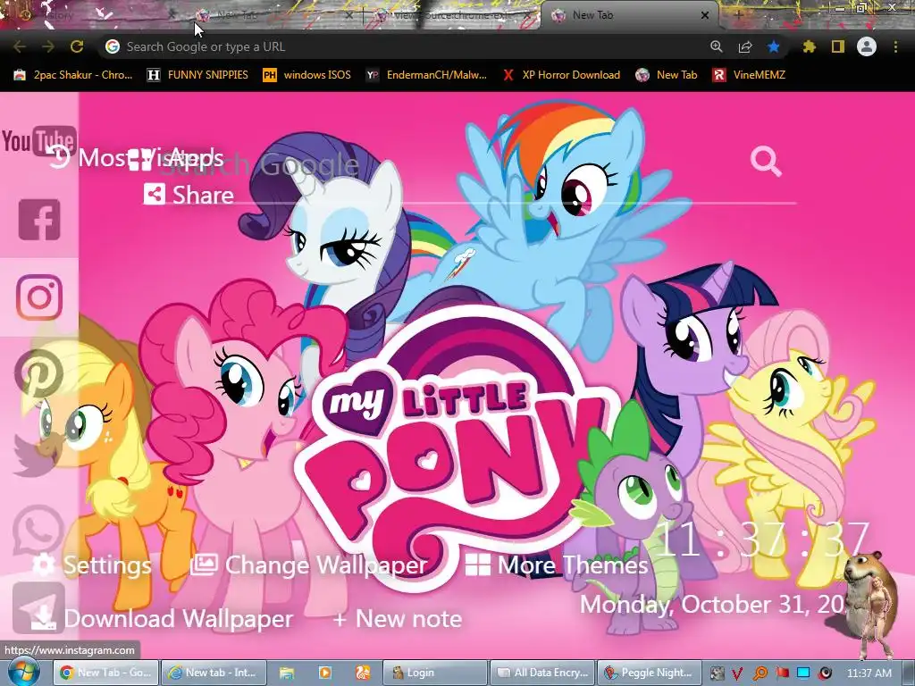Switch to Chrome New Tab taskbar button
The height and width of the screenshot is (686, 915).
(x=105, y=673)
